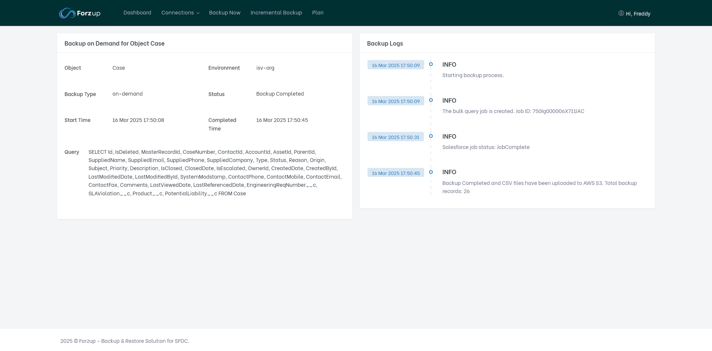Click timeline dot for 'Starting backup process' log

click(431, 64)
